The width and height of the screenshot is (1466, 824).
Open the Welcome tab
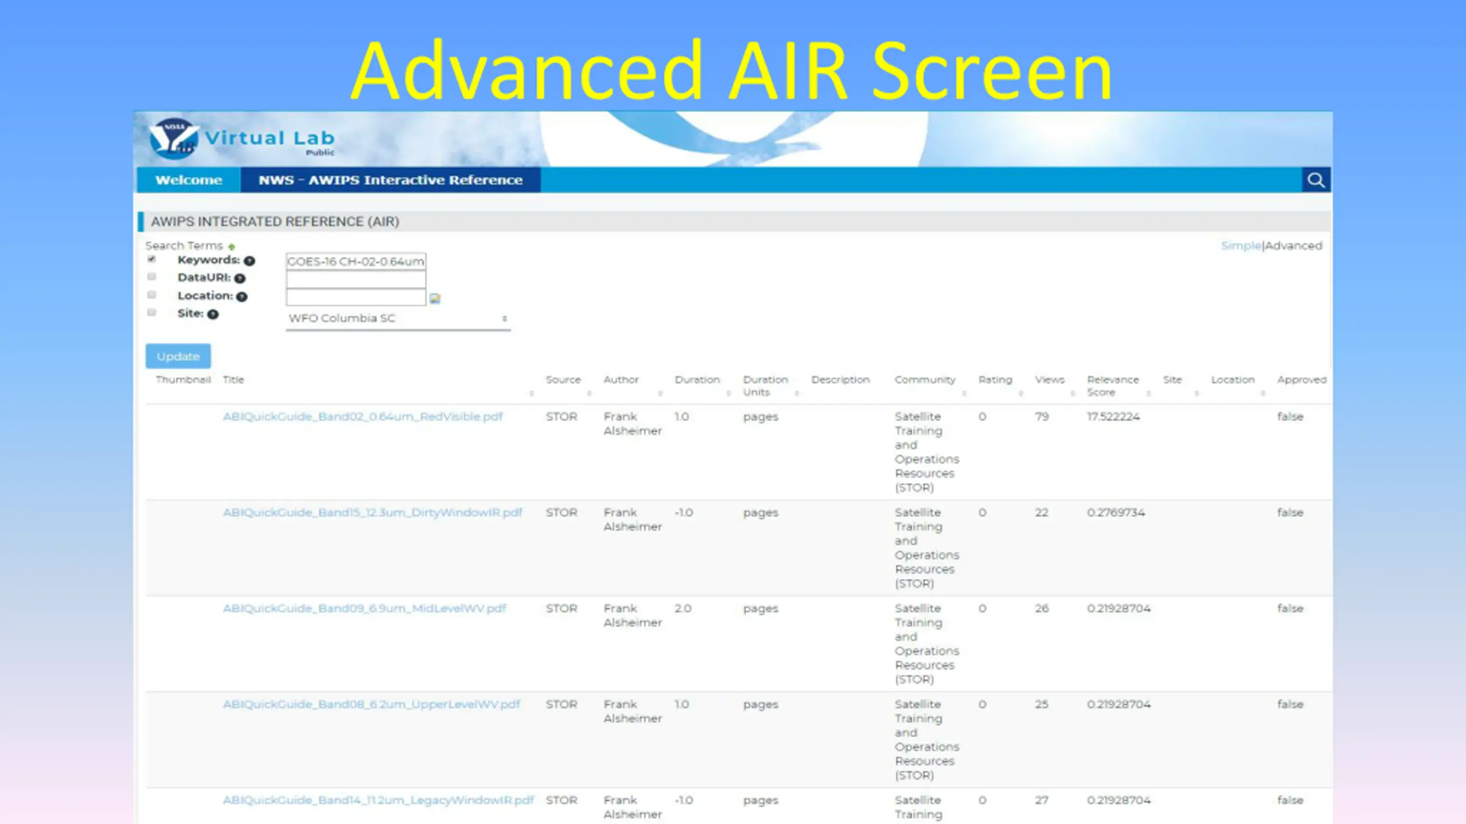click(x=188, y=180)
